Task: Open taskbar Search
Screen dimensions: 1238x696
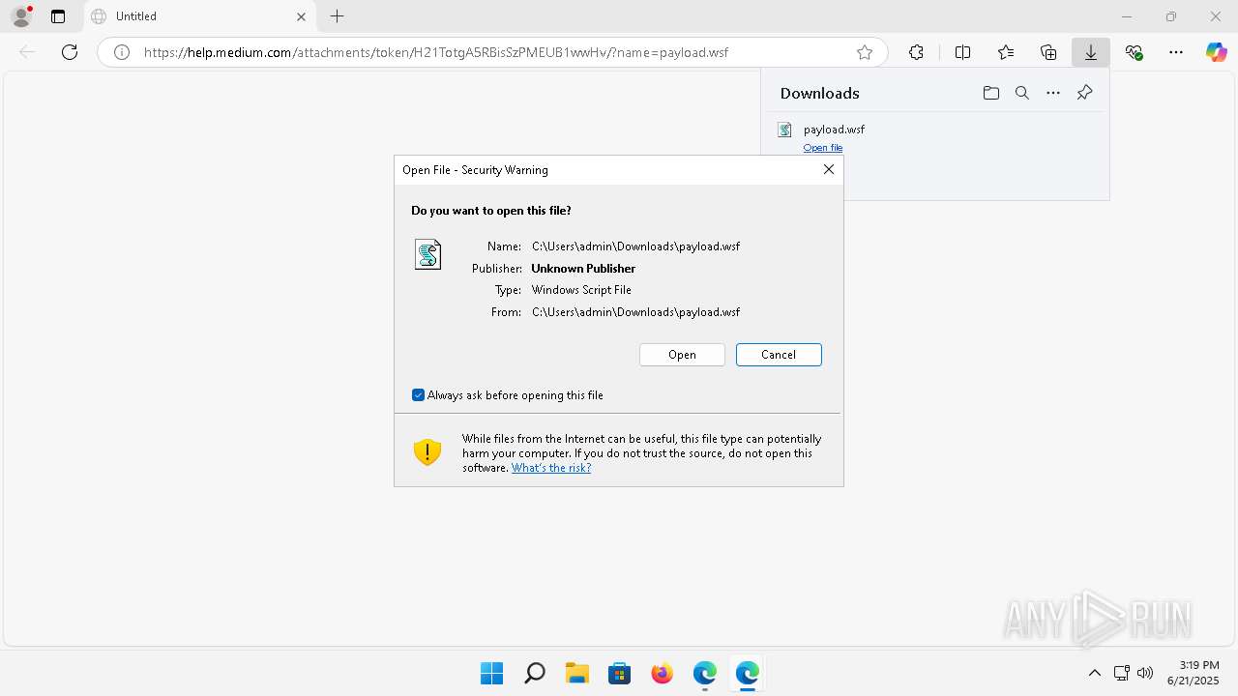Action: coord(535,673)
